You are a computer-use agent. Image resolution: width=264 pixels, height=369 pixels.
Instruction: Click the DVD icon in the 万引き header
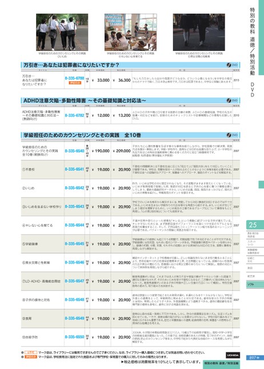pos(232,65)
